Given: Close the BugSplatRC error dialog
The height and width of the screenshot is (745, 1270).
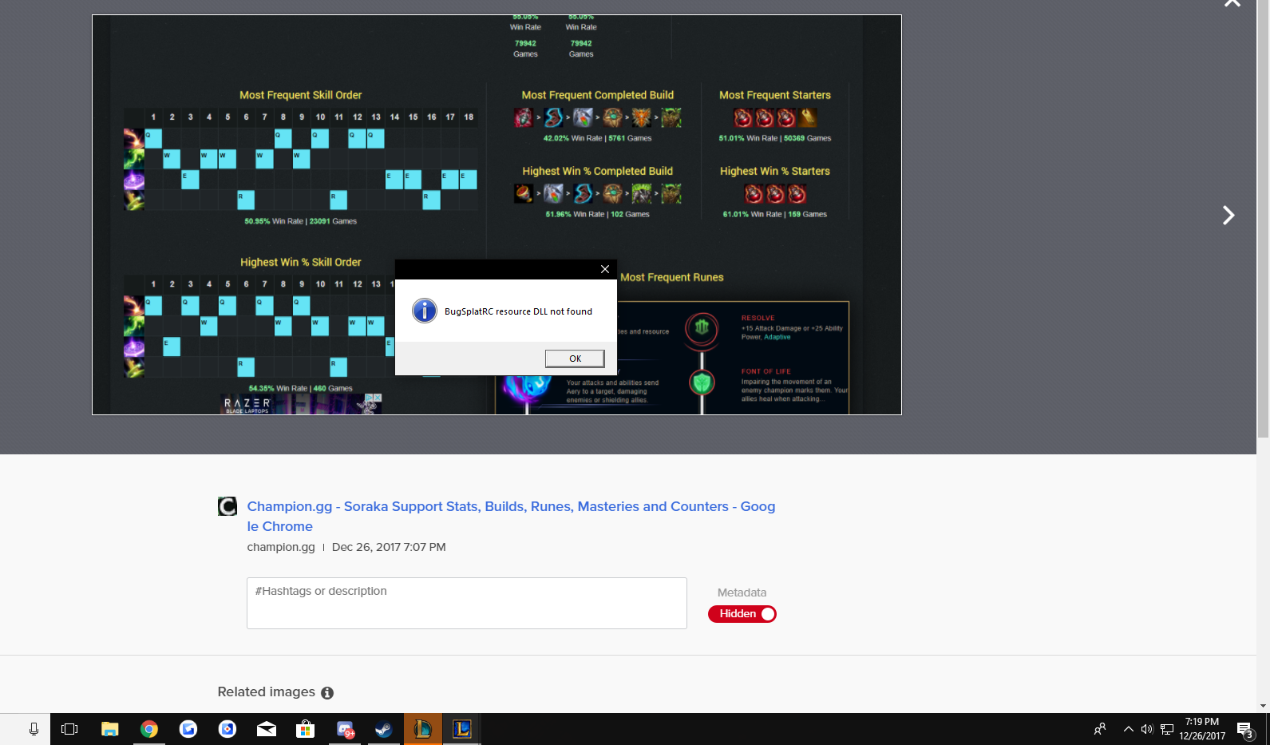Looking at the screenshot, I should (604, 269).
